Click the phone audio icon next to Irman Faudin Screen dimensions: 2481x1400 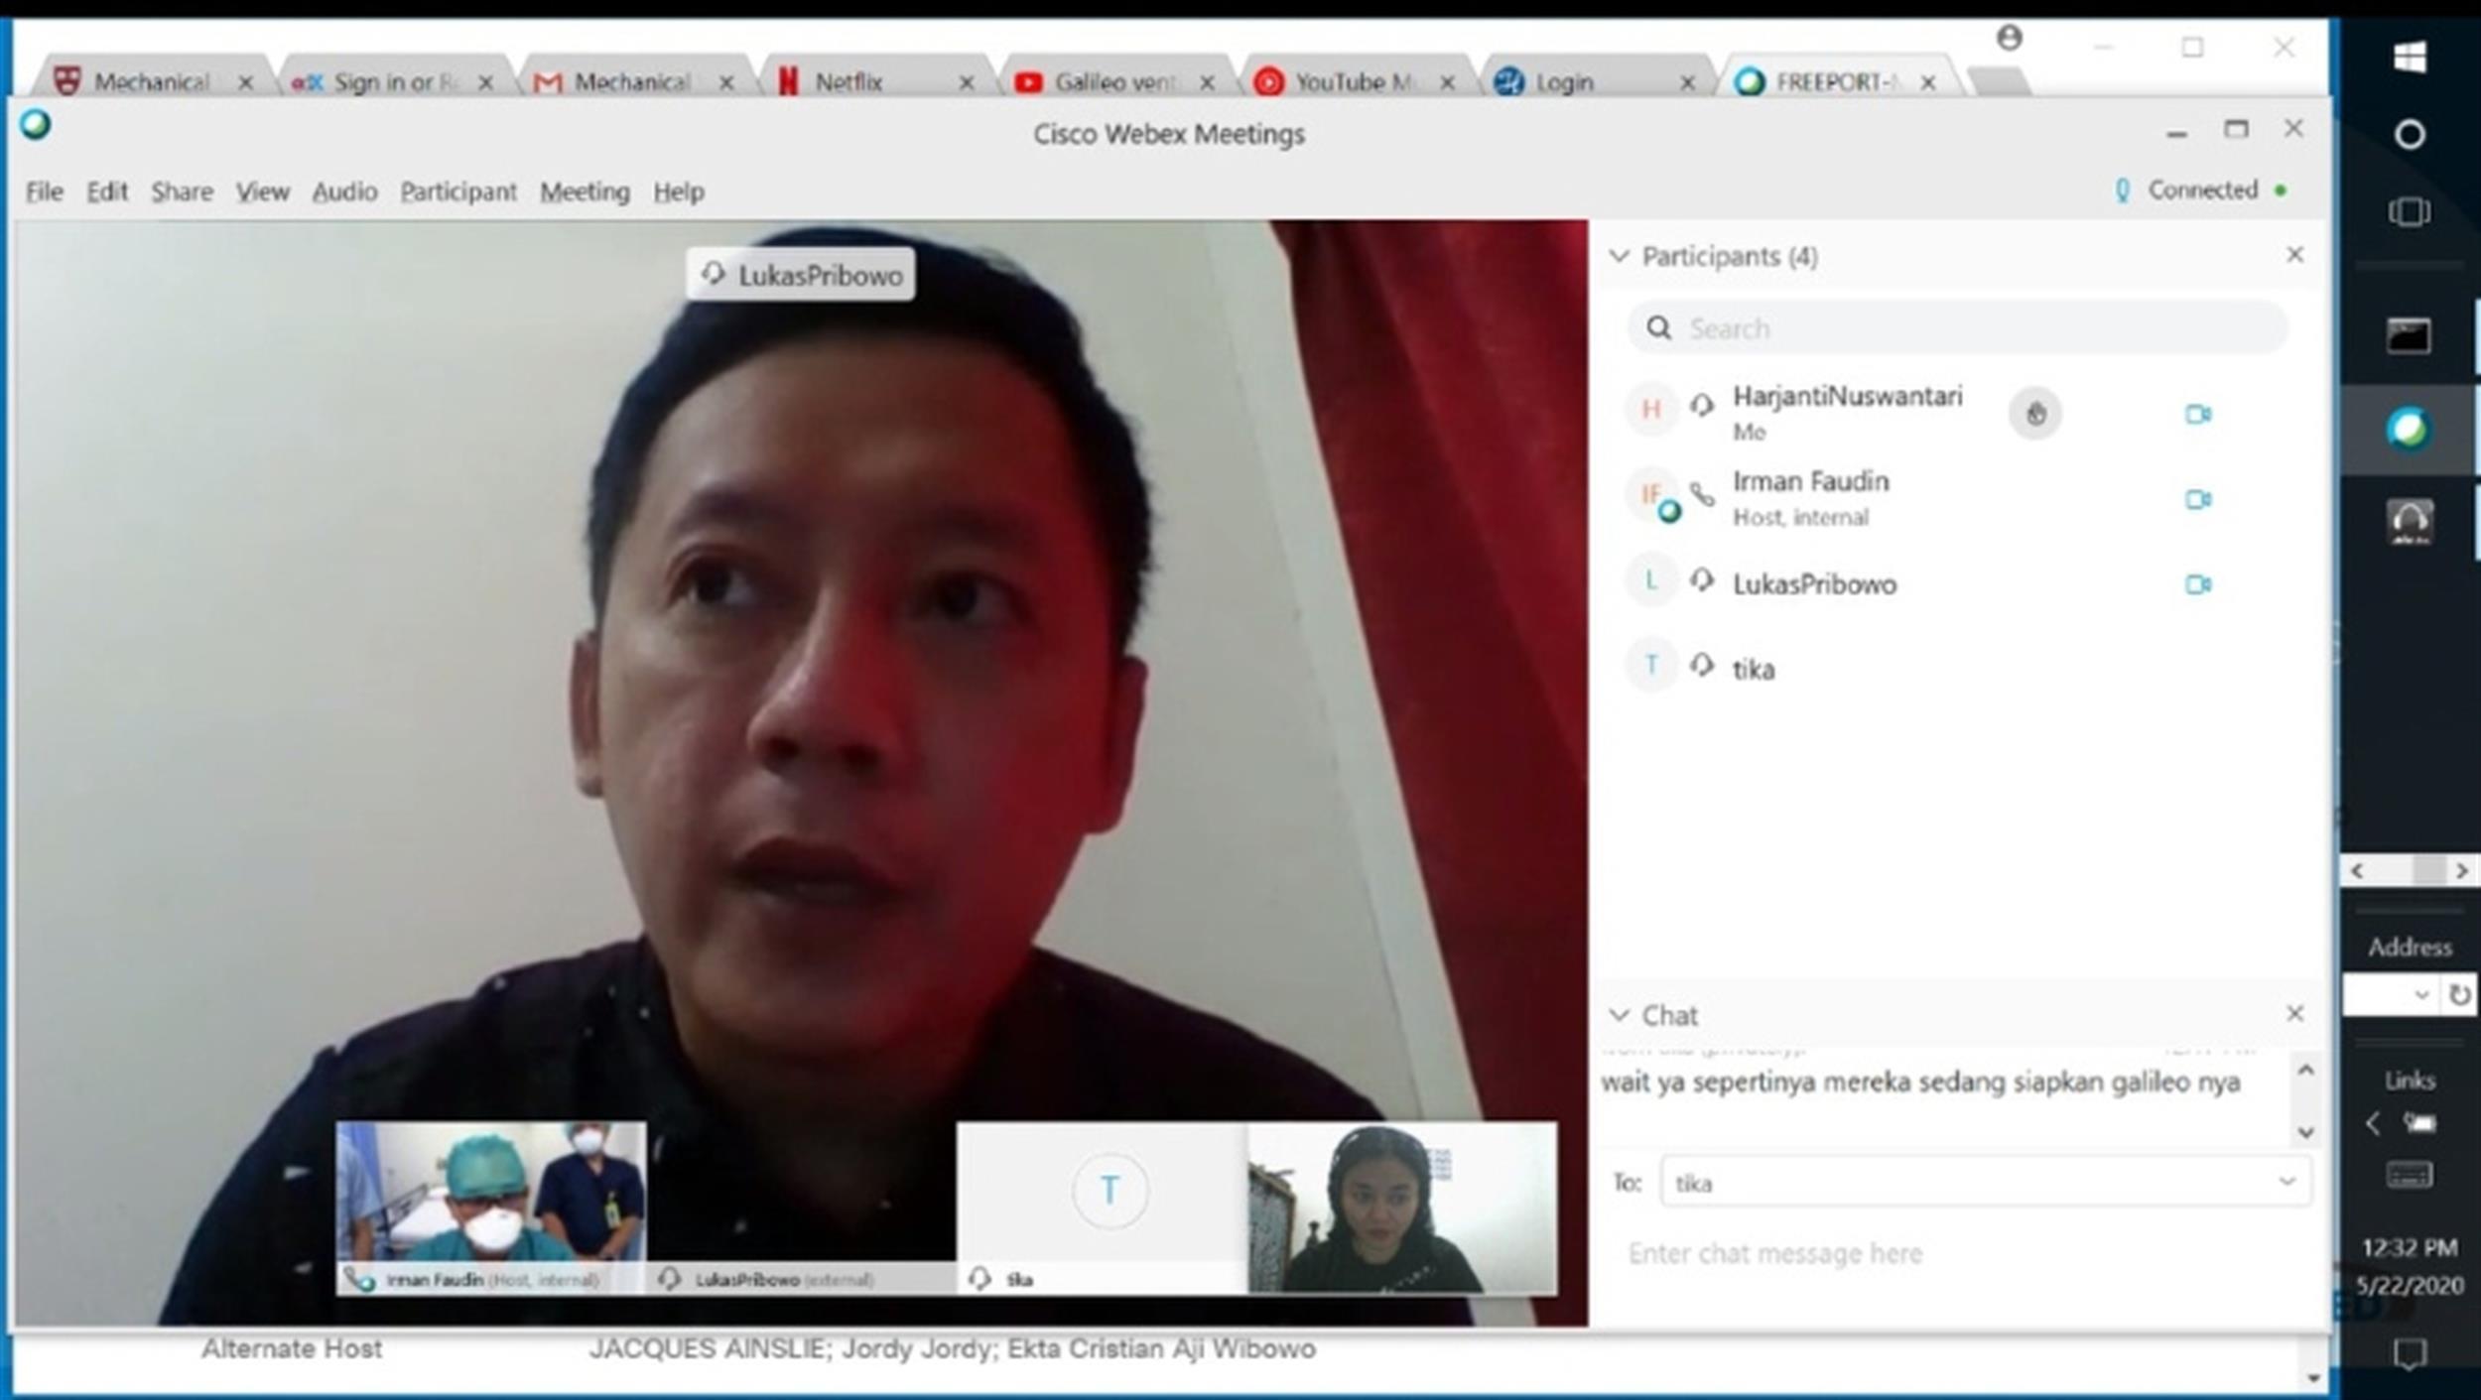(1703, 494)
